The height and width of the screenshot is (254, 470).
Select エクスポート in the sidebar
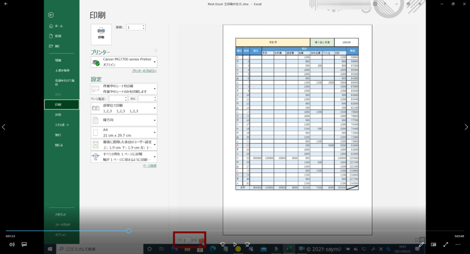pos(62,124)
